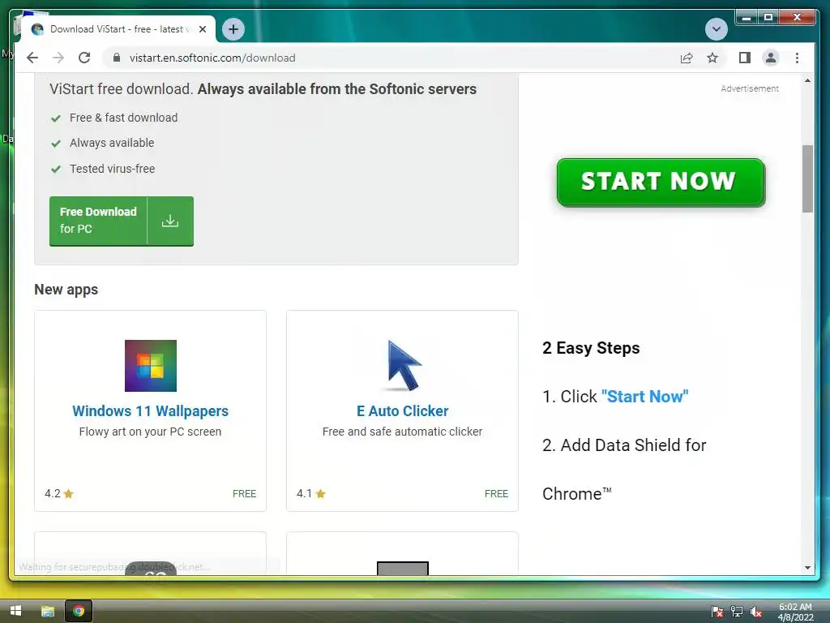Image resolution: width=830 pixels, height=623 pixels.
Task: Click the Windows 11 Wallpapers thumbnail icon
Action: [x=150, y=366]
